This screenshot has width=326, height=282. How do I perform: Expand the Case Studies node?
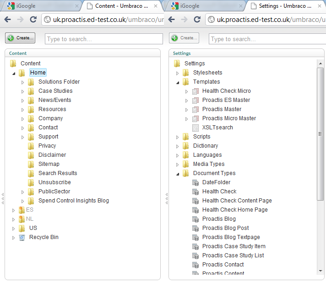[22, 92]
